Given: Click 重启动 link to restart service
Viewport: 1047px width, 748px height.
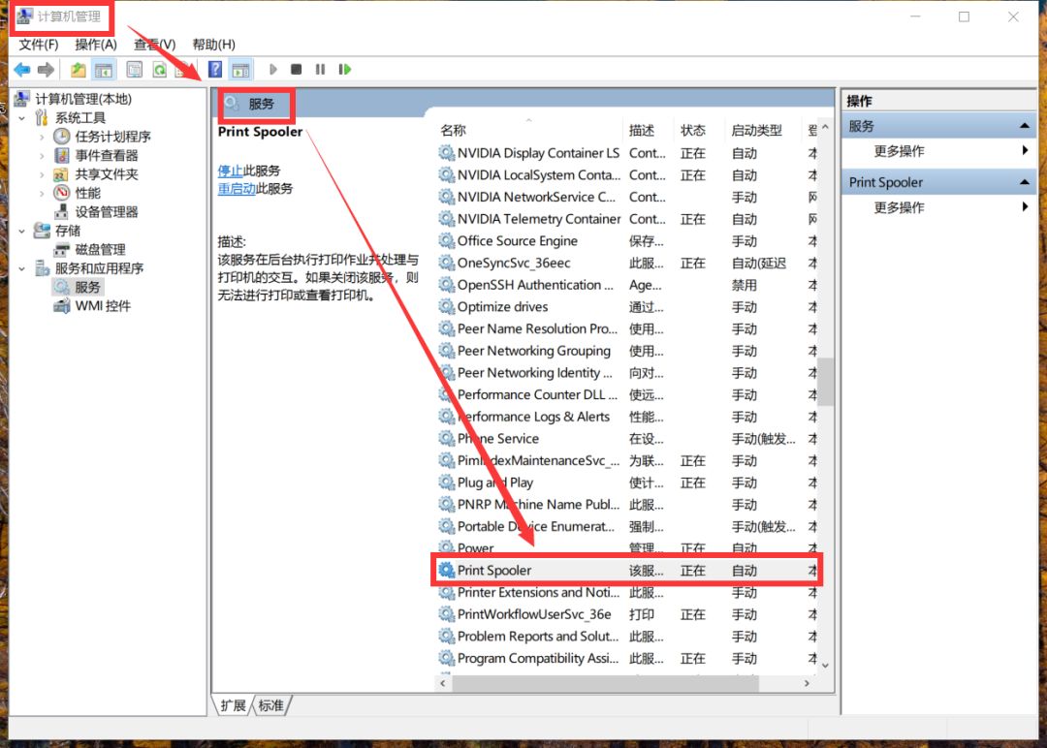Looking at the screenshot, I should [237, 189].
